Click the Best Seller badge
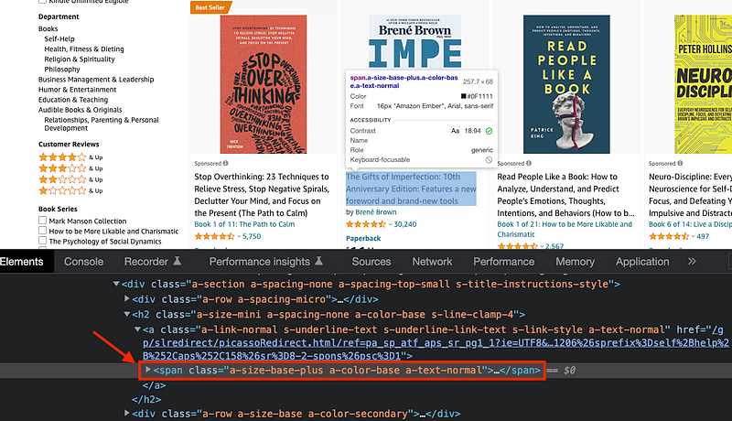Image resolution: width=732 pixels, height=421 pixels. tap(210, 7)
